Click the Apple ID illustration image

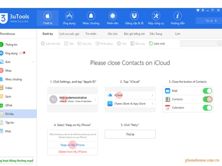tap(72, 99)
